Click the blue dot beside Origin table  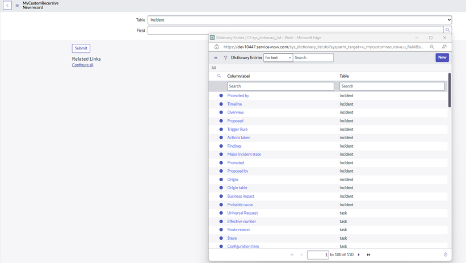click(221, 187)
